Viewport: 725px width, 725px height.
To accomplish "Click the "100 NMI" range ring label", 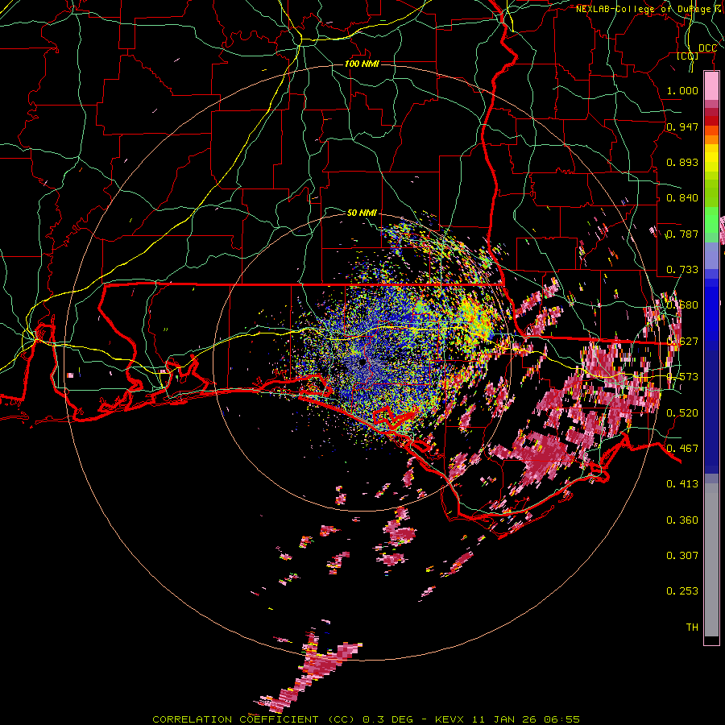I will [362, 64].
